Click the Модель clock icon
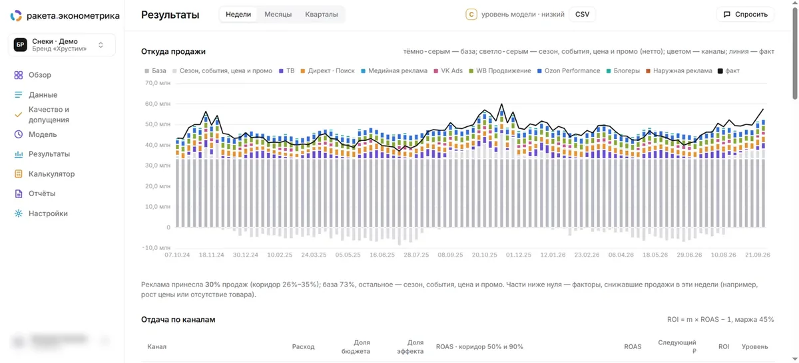 click(19, 134)
